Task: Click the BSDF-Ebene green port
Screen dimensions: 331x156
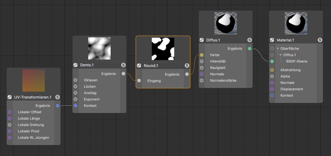Action: (x=272, y=61)
